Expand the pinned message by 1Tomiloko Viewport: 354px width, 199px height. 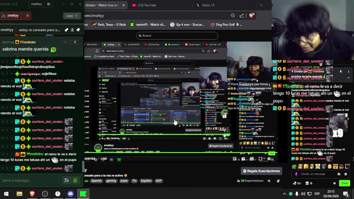[x=66, y=42]
